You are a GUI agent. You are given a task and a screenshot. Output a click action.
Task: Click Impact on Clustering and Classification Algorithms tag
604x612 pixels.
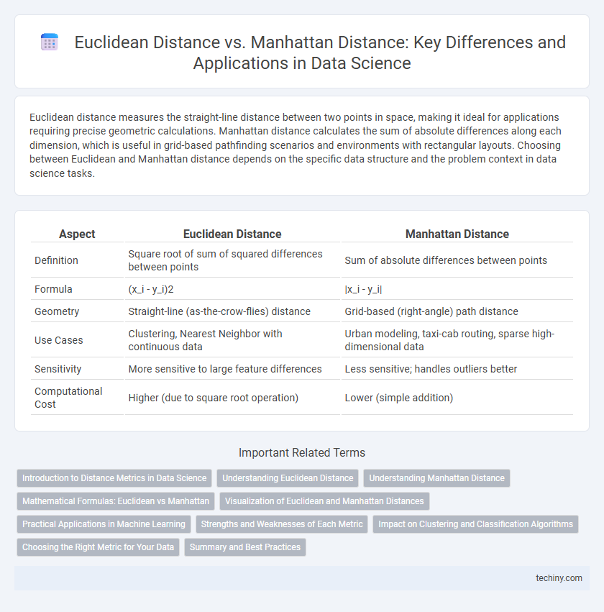[x=475, y=524]
